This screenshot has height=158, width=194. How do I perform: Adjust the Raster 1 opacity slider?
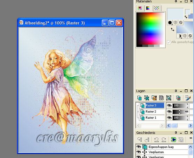pyautogui.click(x=180, y=118)
